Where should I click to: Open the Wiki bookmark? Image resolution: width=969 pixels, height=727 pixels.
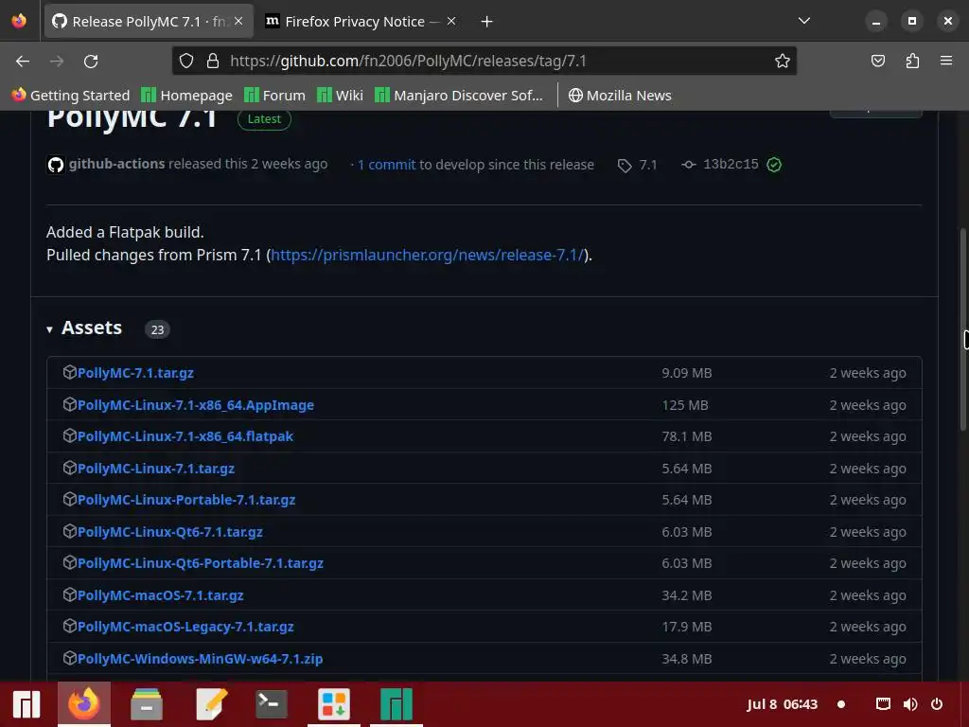340,96
